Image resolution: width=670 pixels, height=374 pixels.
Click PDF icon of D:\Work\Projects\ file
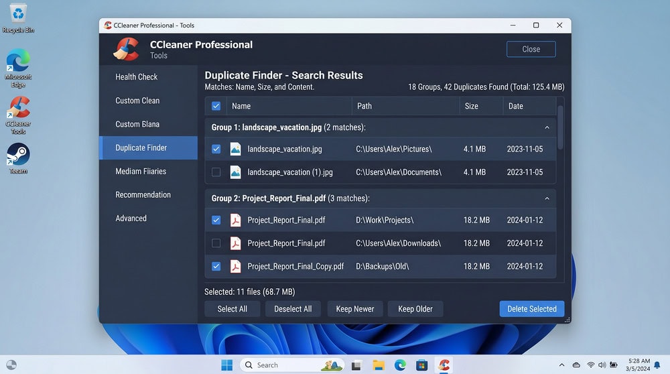tap(235, 220)
